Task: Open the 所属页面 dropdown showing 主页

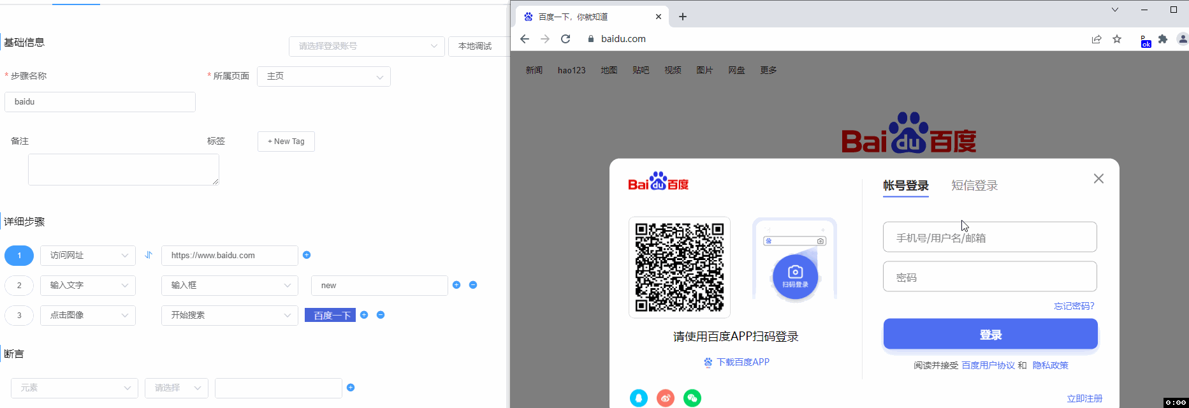Action: pyautogui.click(x=324, y=76)
